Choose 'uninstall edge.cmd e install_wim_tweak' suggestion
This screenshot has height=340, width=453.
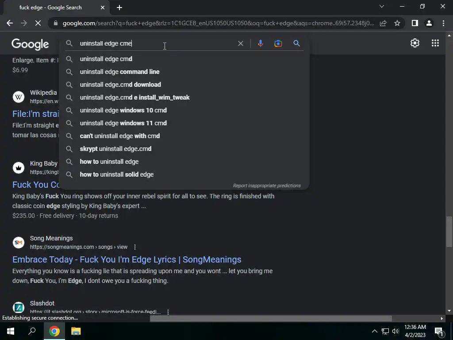(184, 97)
